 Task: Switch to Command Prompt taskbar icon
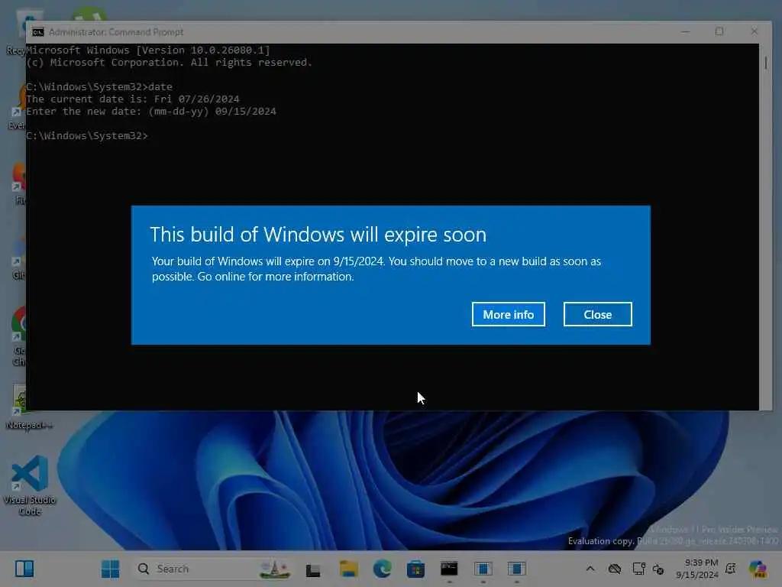tap(449, 569)
